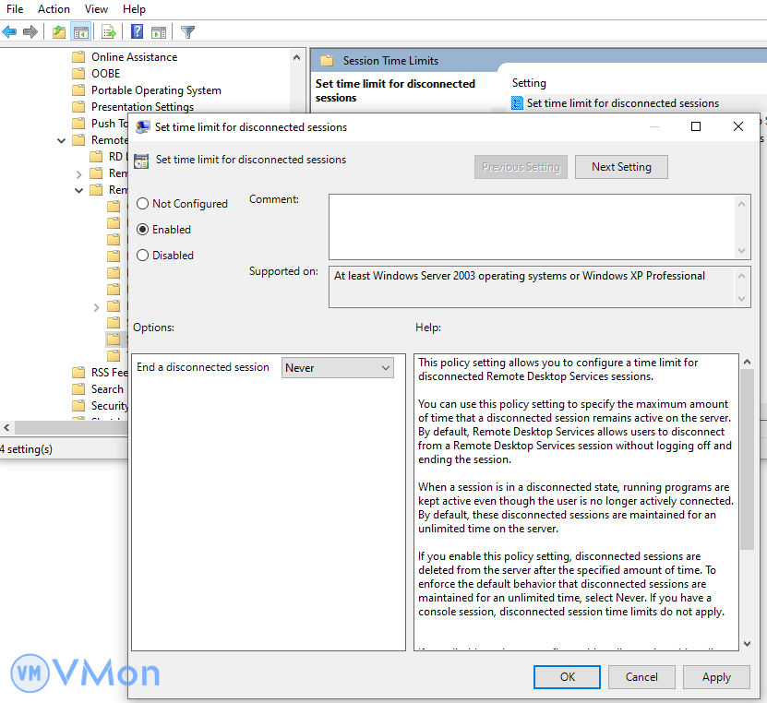
Task: Click the Apply button
Action: pyautogui.click(x=716, y=677)
